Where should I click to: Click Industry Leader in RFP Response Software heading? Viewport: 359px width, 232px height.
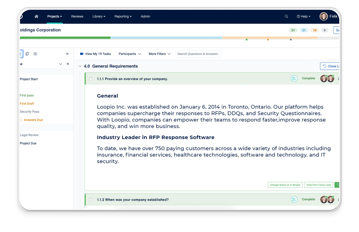click(x=156, y=137)
